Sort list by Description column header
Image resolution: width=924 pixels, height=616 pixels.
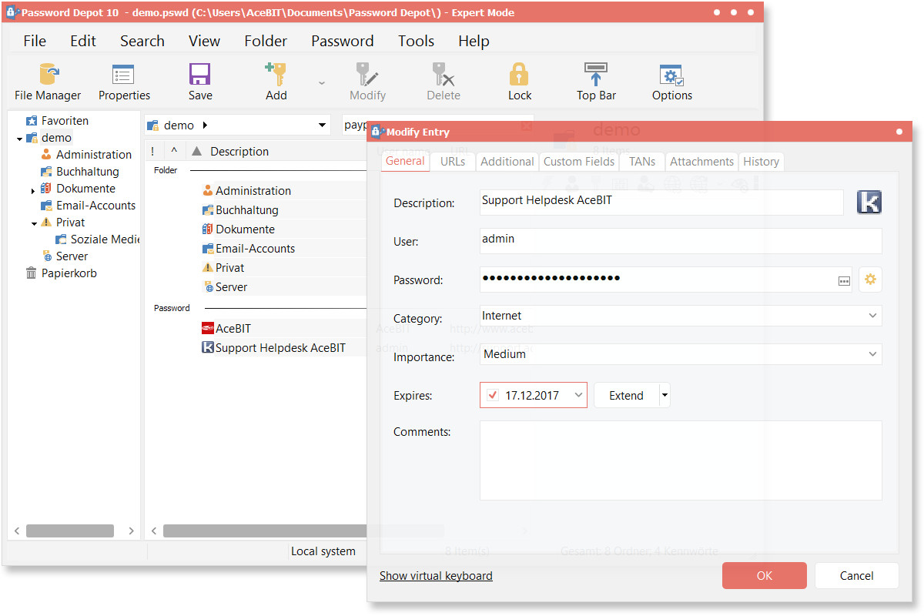tap(239, 152)
